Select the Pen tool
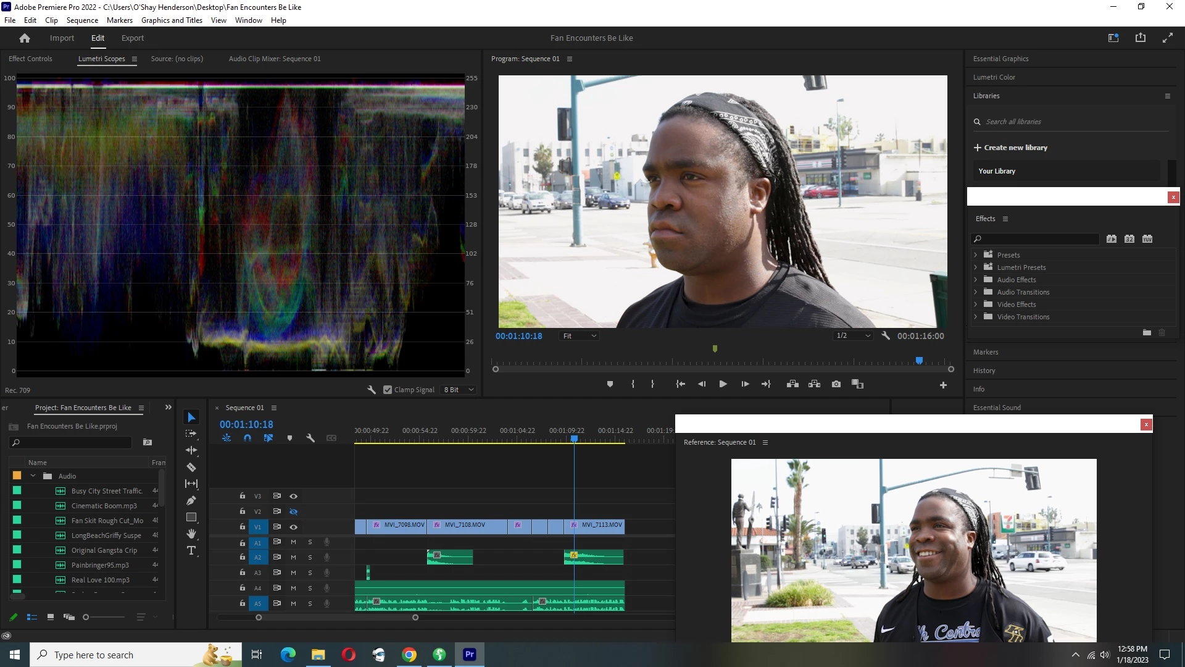Viewport: 1185px width, 667px height. coord(191,501)
